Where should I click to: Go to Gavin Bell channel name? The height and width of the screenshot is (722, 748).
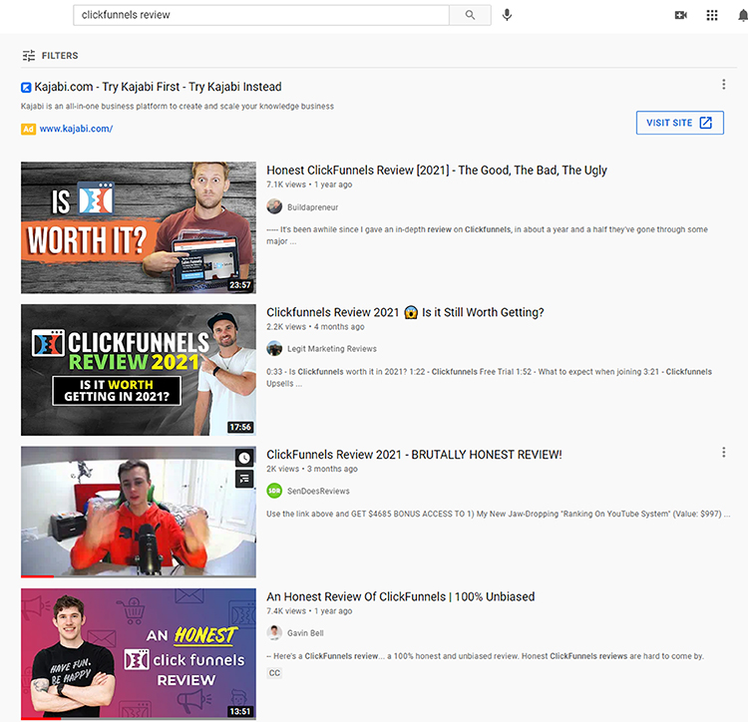coord(305,633)
